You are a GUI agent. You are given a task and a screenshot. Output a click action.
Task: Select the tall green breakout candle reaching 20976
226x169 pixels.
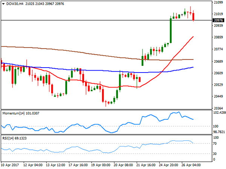(x=171, y=30)
